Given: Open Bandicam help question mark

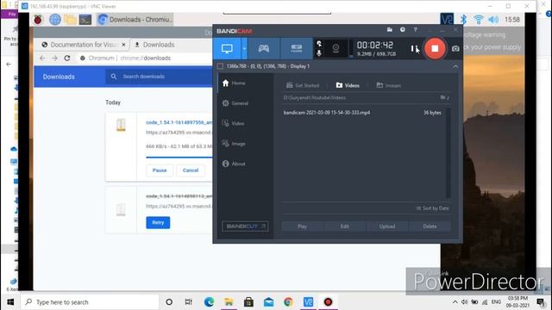Looking at the screenshot, I should [x=416, y=30].
